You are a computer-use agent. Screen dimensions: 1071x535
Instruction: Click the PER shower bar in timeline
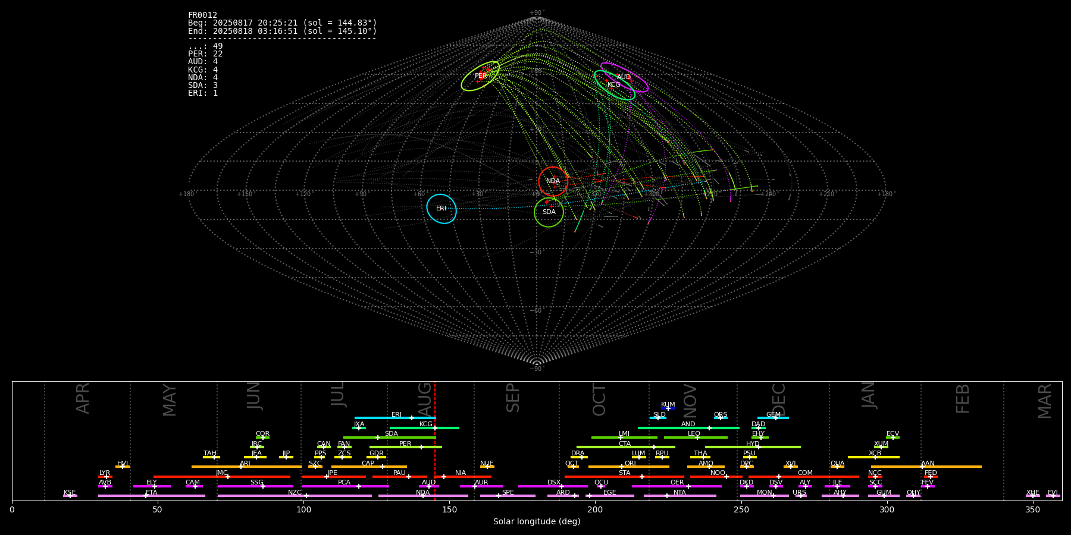pos(406,447)
